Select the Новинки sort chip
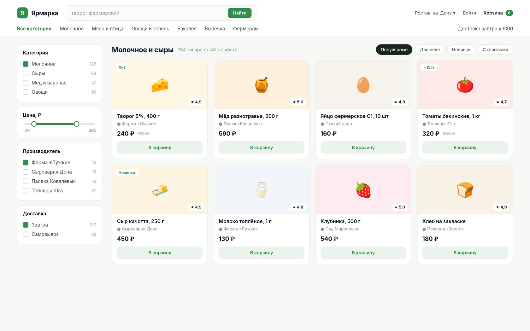The width and height of the screenshot is (530, 331). 461,49
